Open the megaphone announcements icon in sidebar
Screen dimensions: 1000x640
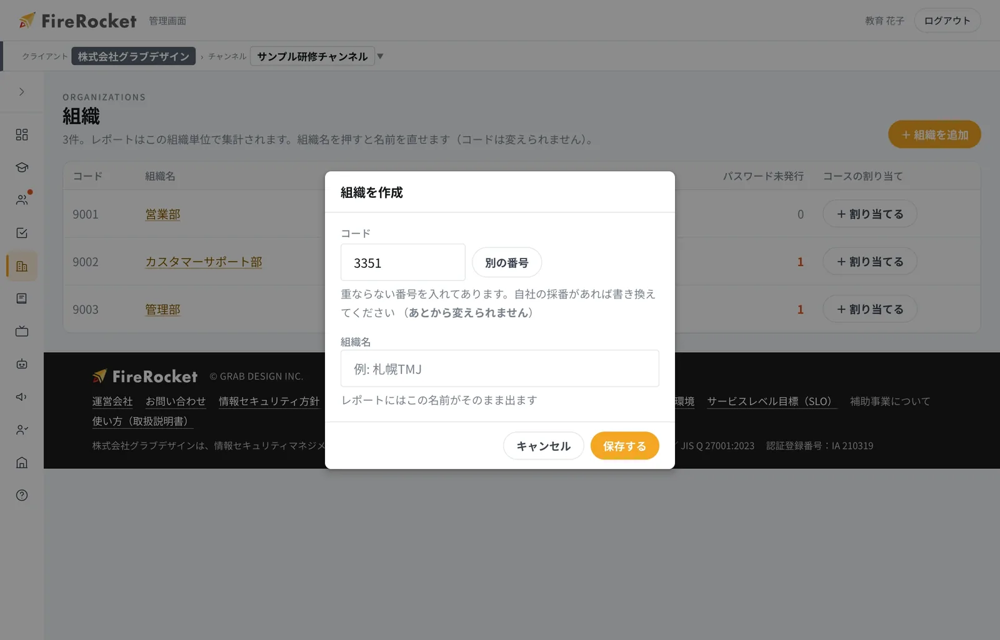tap(22, 396)
